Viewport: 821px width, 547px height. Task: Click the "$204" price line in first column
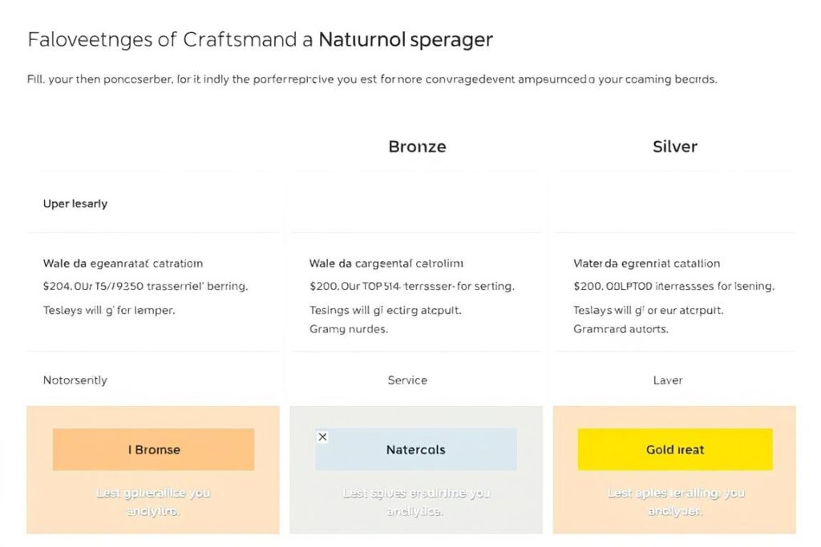tap(145, 285)
